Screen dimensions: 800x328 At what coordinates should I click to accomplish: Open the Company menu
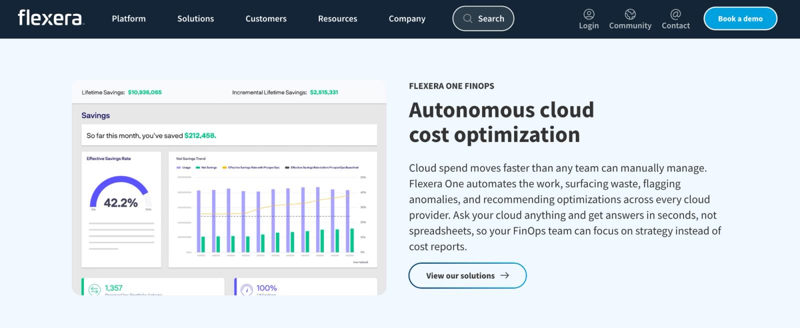coord(407,18)
